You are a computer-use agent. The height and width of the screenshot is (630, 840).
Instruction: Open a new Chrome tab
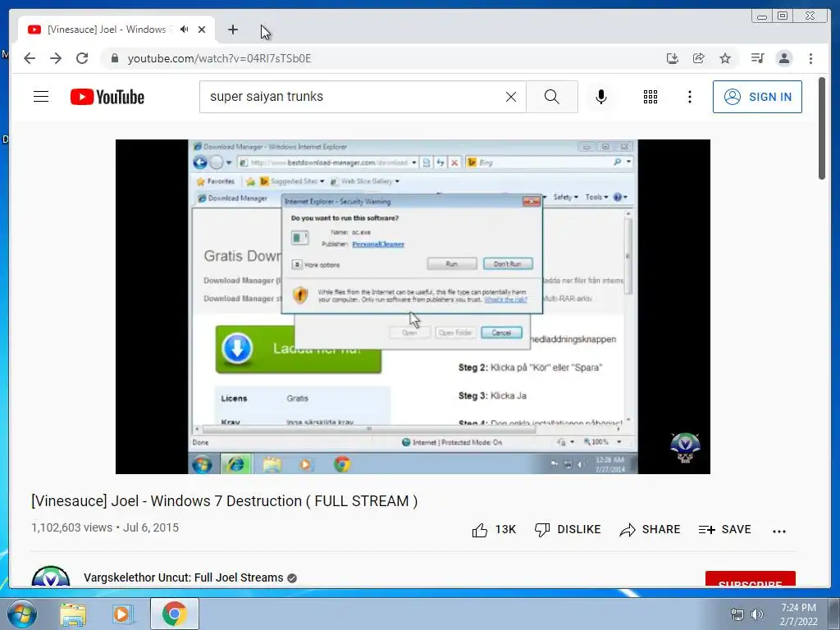(232, 30)
